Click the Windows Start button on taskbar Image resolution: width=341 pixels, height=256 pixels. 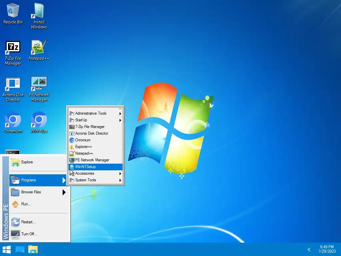(x=7, y=249)
